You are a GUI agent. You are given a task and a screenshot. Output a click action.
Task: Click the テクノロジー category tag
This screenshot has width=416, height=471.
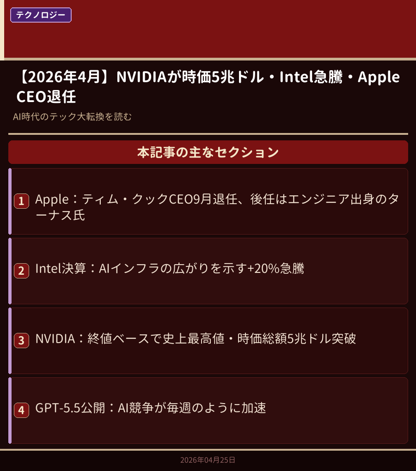pyautogui.click(x=41, y=15)
